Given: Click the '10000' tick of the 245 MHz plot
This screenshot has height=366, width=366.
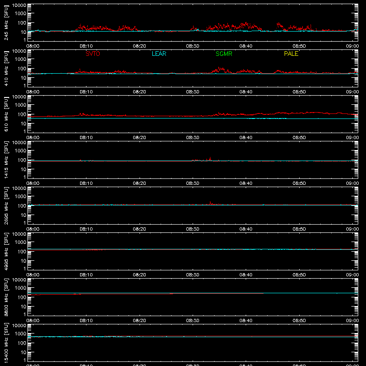Looking at the screenshot, I should [x=19, y=5].
